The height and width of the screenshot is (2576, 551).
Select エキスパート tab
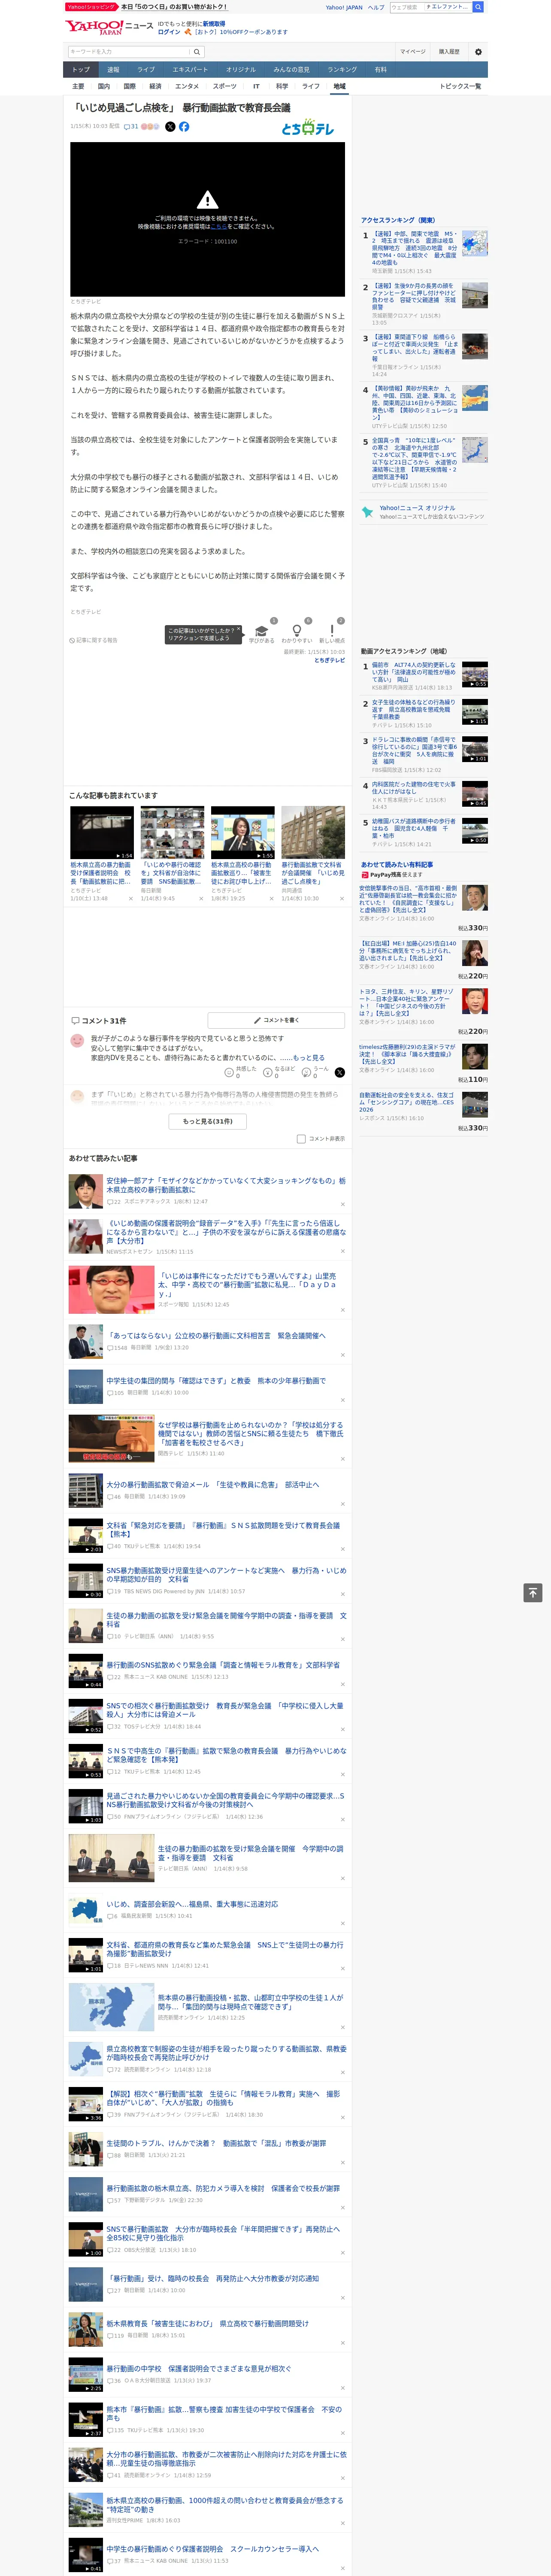click(190, 70)
